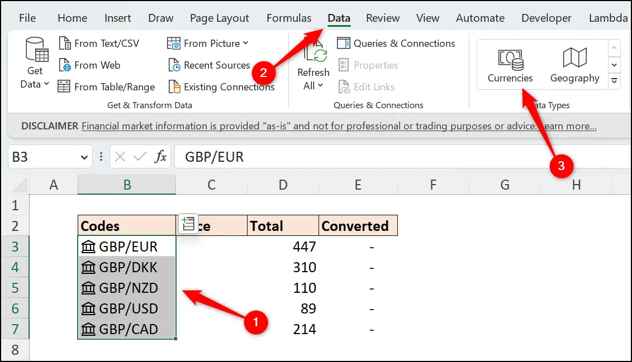
Task: Switch to the Draw tab
Action: coord(160,18)
